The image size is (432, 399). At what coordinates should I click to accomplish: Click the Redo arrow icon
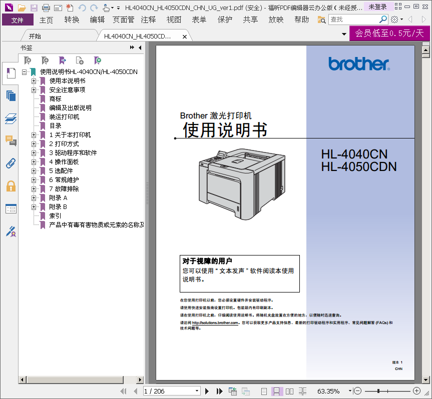tap(94, 7)
